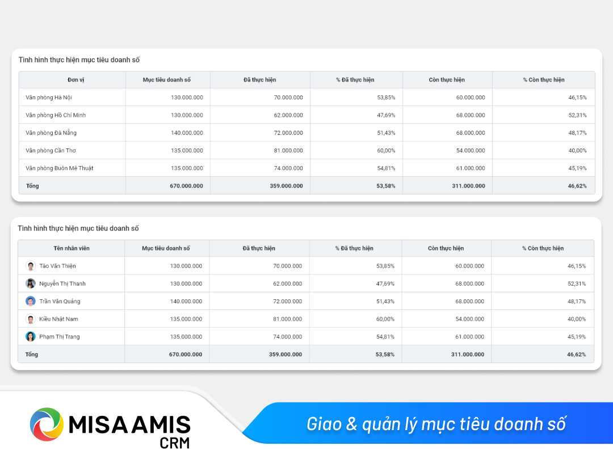
Task: Sort by the "Đơn vị" column header
Action: [x=72, y=80]
